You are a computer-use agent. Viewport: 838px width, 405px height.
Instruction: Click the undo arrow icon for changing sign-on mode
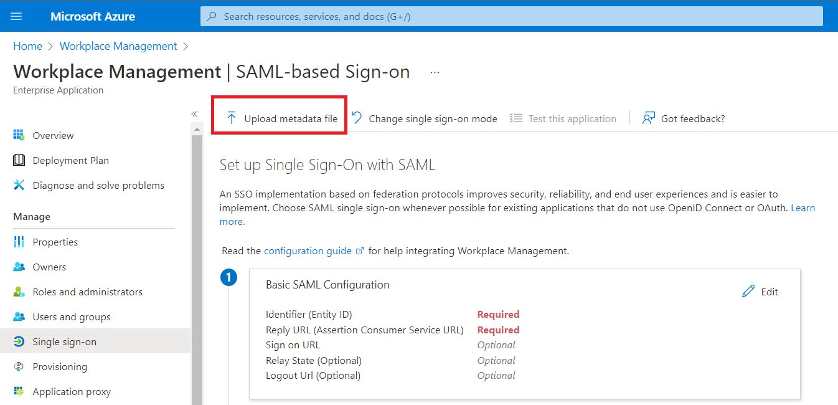pyautogui.click(x=357, y=118)
